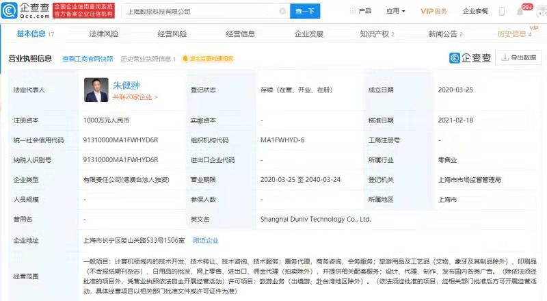547x301 pixels.
Task: Expand 关联20家企业 under legal representative
Action: coord(135,98)
